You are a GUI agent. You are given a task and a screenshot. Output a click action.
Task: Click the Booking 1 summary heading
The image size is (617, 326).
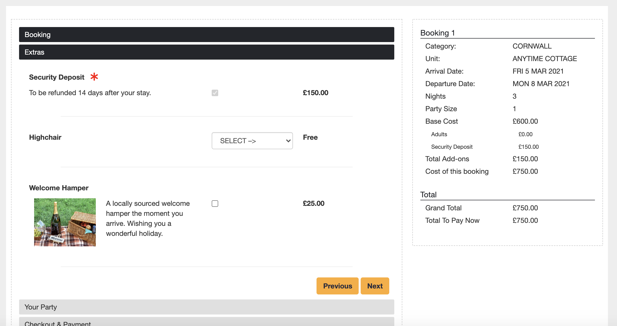[x=438, y=33]
